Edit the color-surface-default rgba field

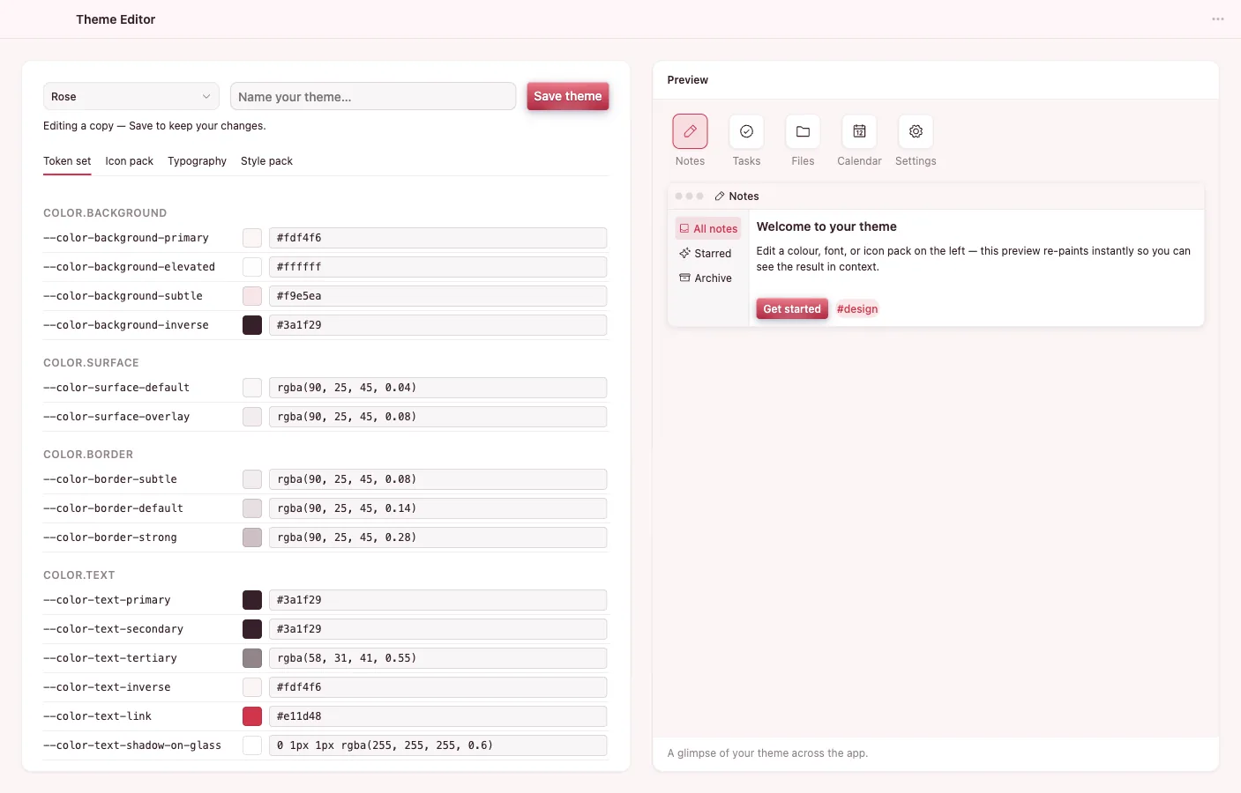tap(437, 388)
